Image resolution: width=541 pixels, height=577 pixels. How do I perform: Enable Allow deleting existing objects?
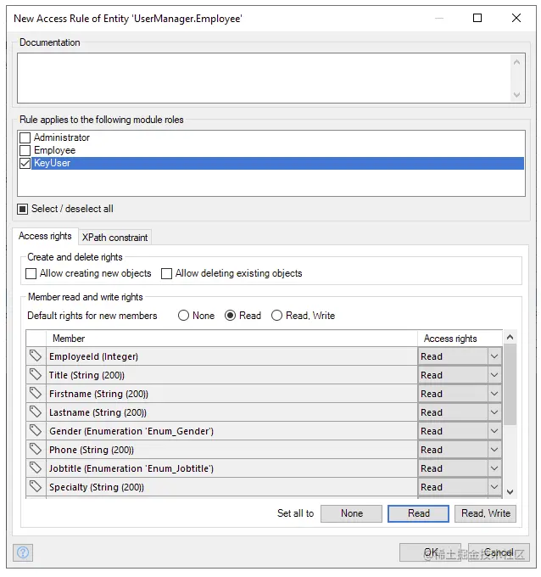166,273
